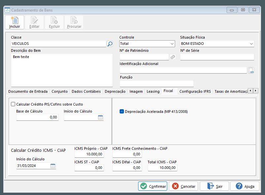Minimize the Cadastramento de Bens window
This screenshot has height=195, width=265.
(x=232, y=10)
